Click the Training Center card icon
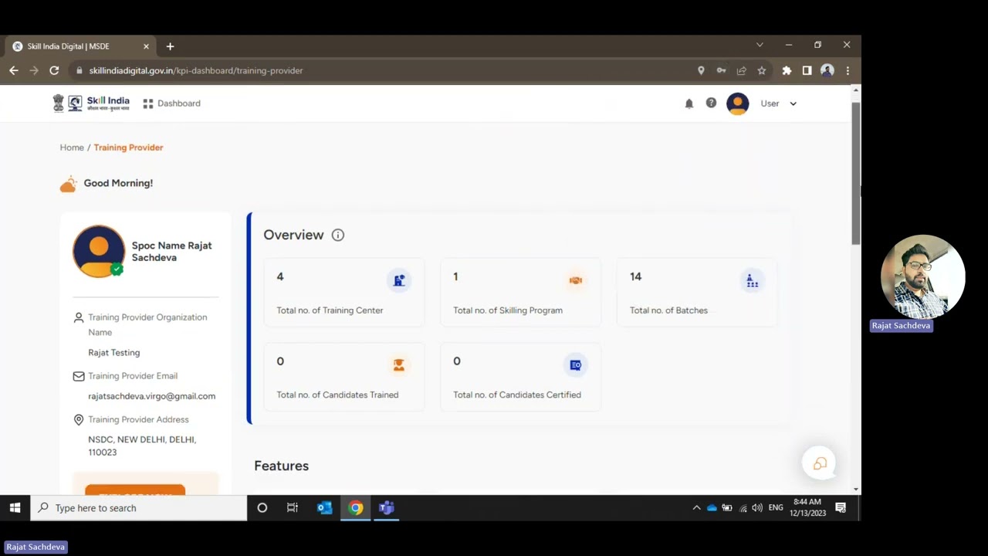Screen dimensions: 988x556 399,280
